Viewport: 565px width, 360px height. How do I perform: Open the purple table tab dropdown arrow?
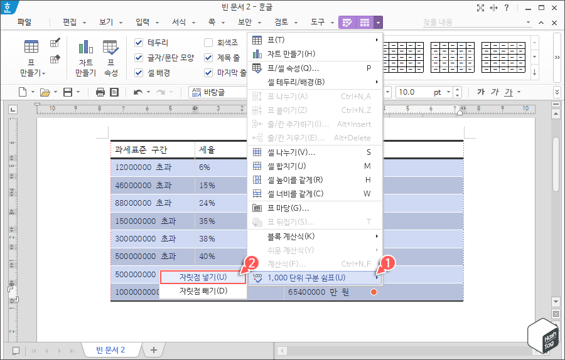tap(378, 23)
